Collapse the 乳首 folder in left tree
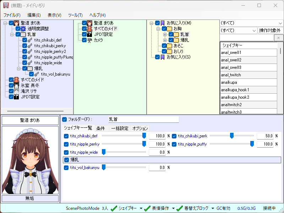The width and height of the screenshot is (284, 213). (x=12, y=34)
